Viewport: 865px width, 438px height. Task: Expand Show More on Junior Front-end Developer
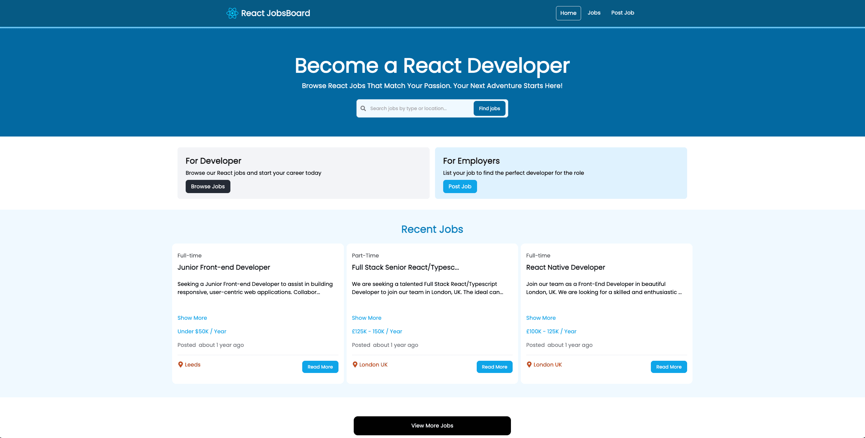(x=192, y=318)
